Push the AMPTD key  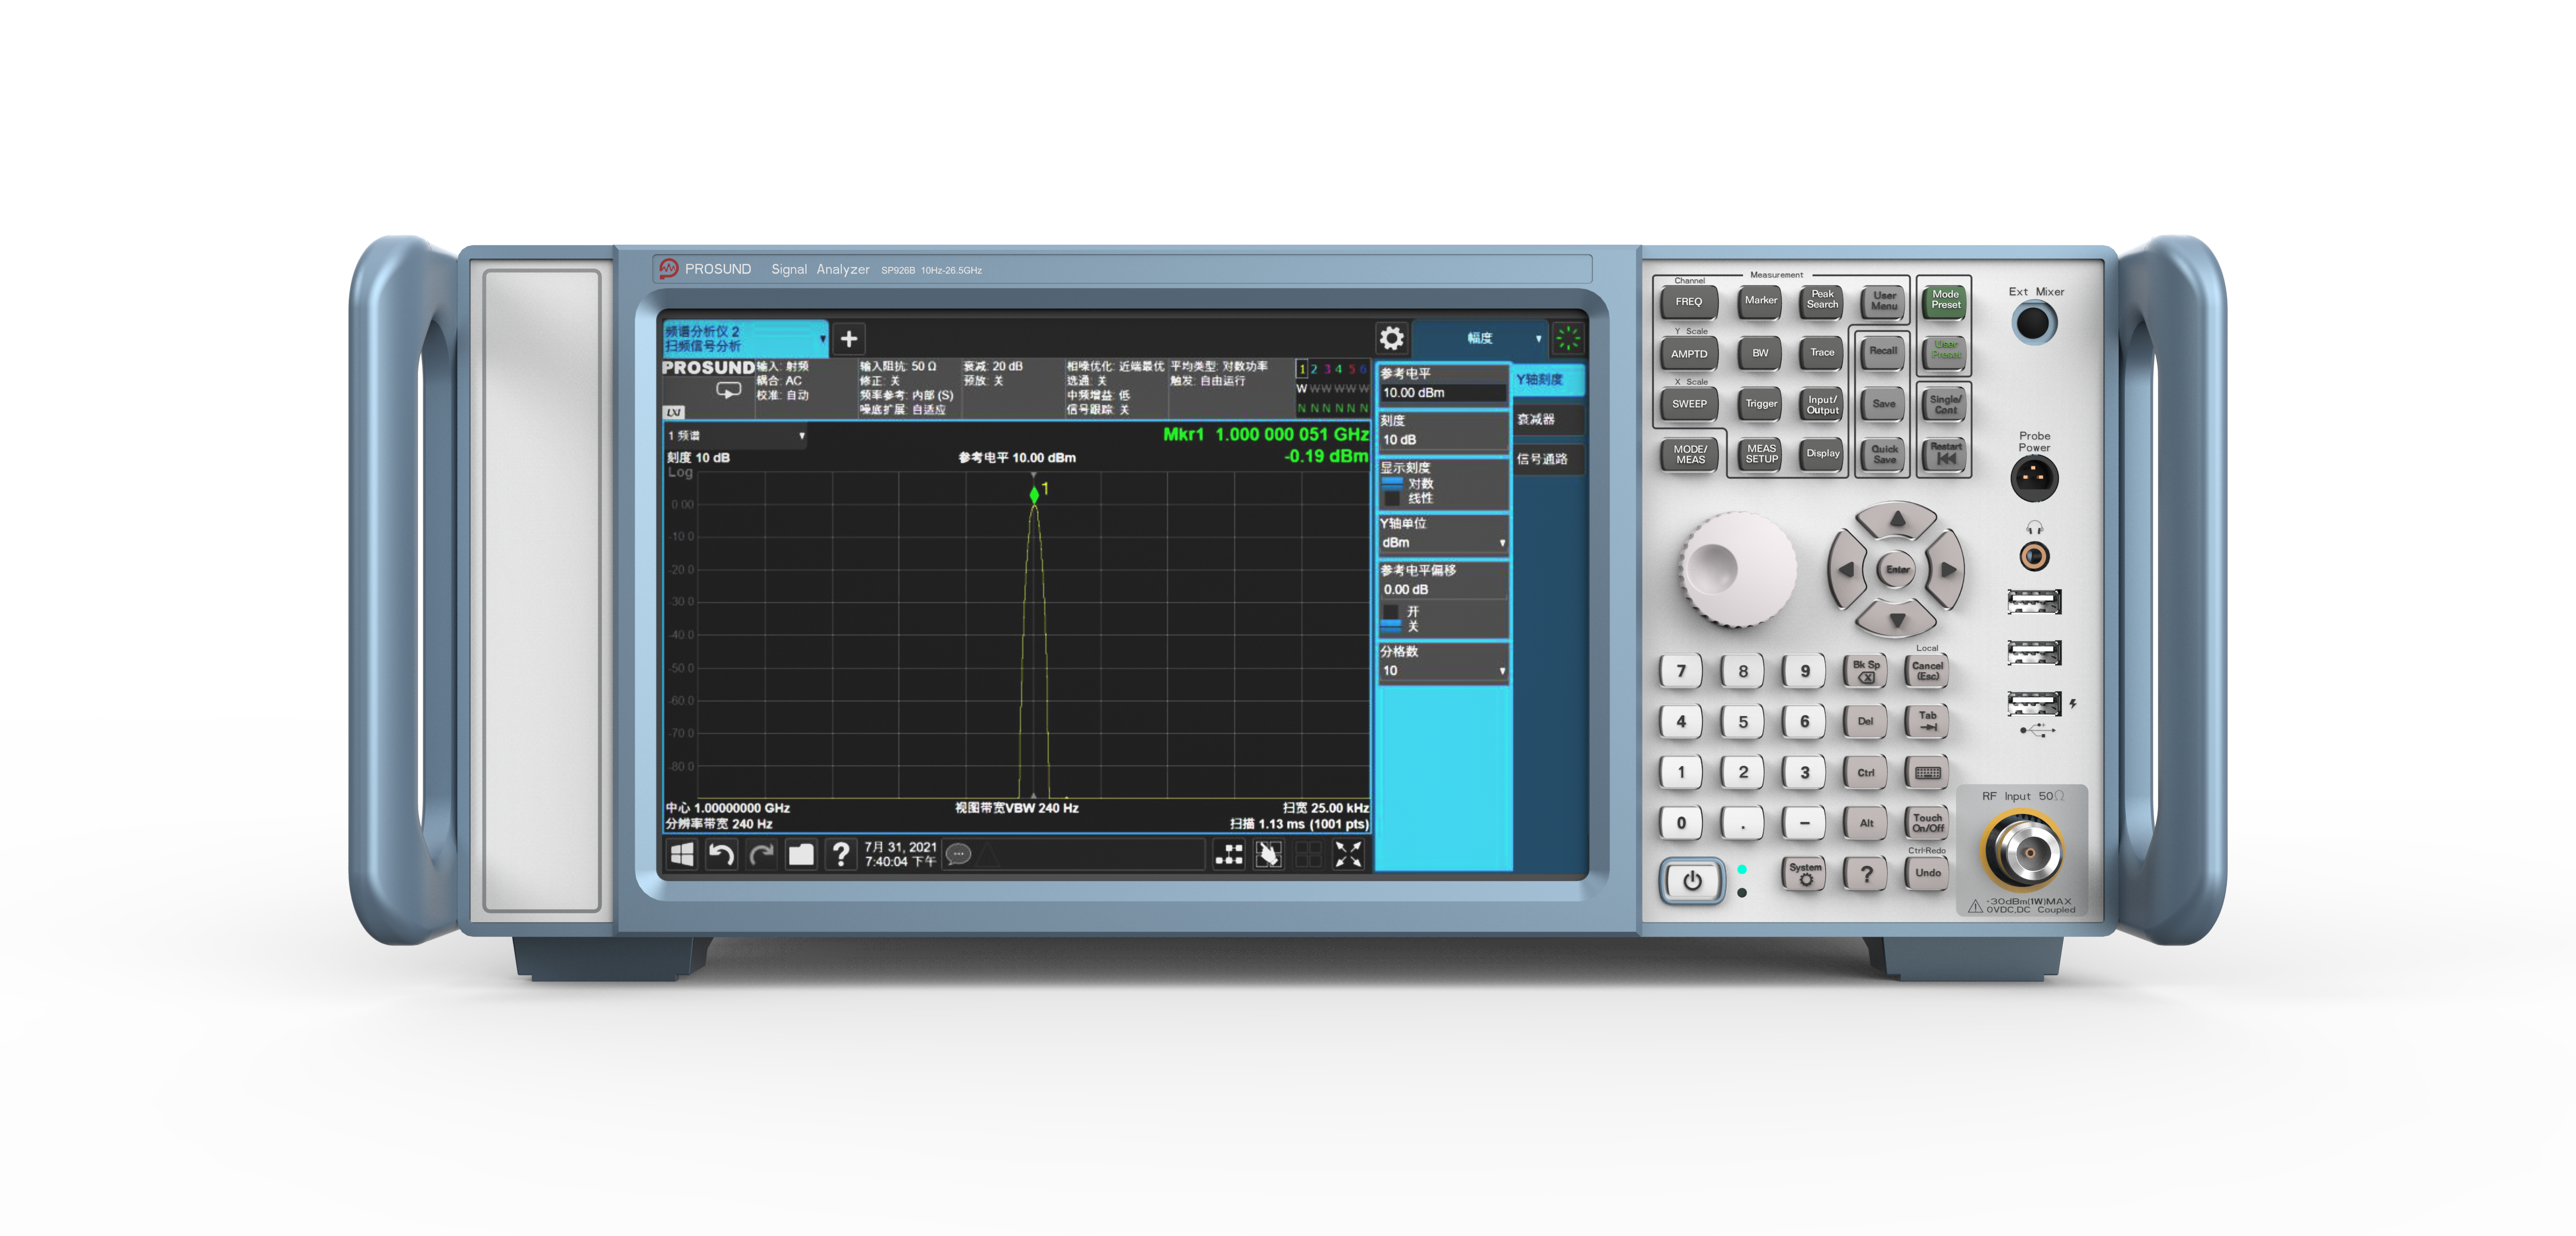coord(1688,353)
